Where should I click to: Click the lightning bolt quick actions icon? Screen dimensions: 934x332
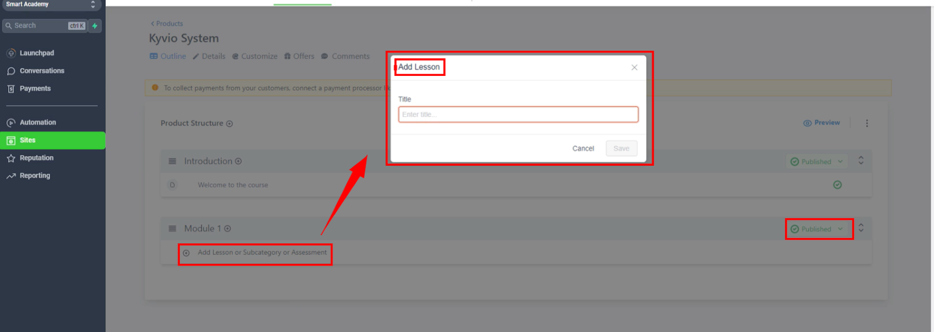(95, 26)
